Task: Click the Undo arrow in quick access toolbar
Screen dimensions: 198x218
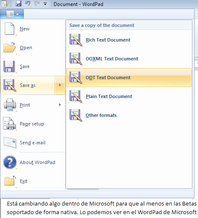Action: point(28,3)
